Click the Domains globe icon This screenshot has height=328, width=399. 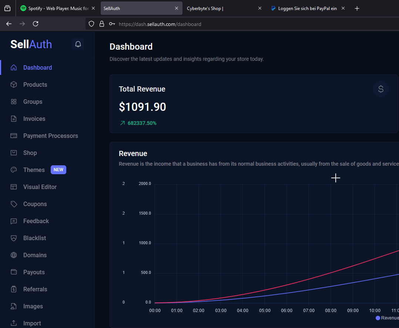[x=14, y=255]
